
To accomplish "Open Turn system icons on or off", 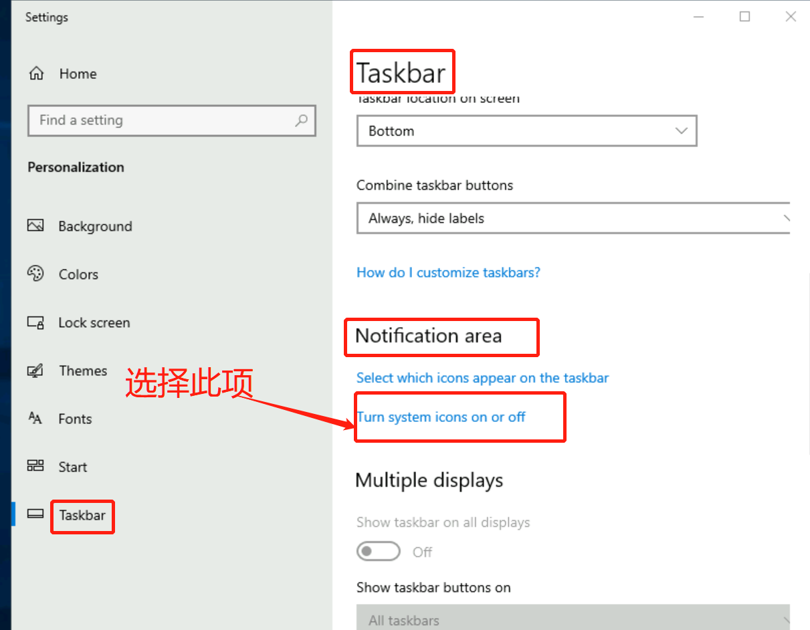I will tap(441, 417).
